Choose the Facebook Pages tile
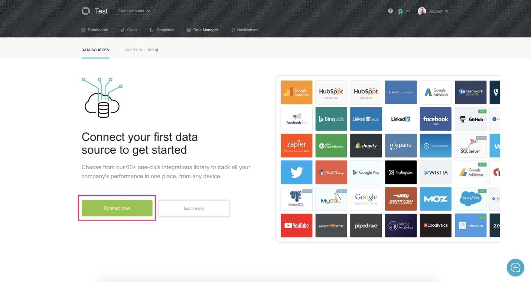 436,119
